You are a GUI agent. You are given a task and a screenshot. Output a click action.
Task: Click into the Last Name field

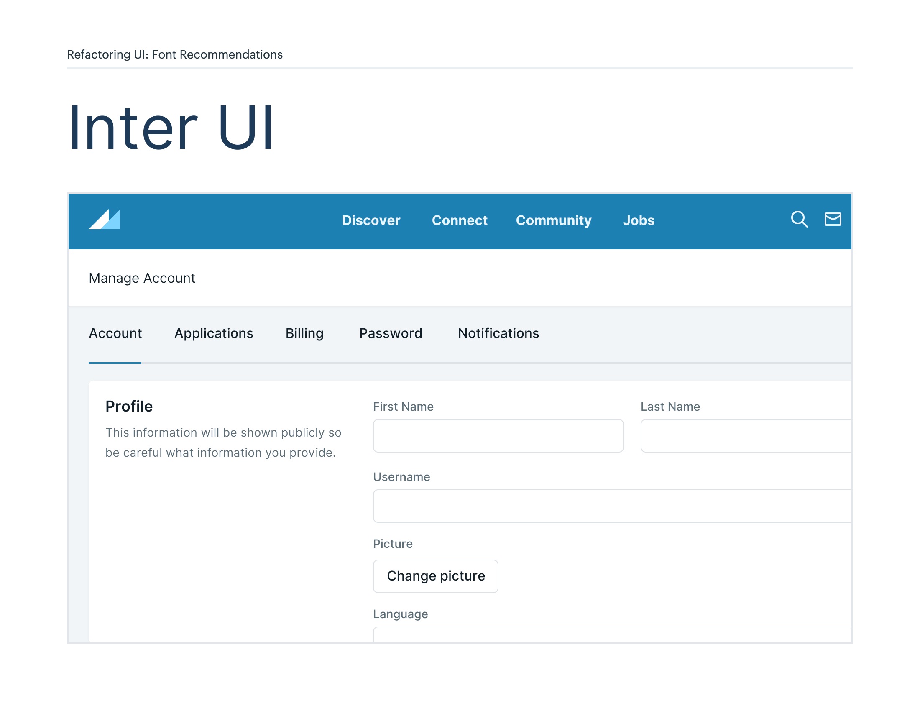tap(746, 435)
